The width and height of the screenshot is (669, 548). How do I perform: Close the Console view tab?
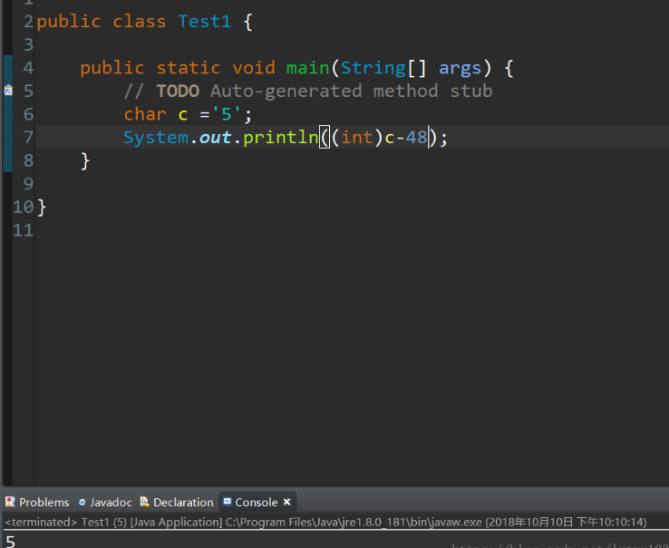[x=286, y=502]
